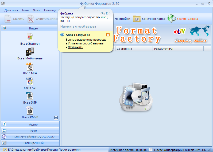Image resolution: width=213 pixels, height=152 pixels.
Task: Open output folder icon in status bar
Action: coord(5,150)
